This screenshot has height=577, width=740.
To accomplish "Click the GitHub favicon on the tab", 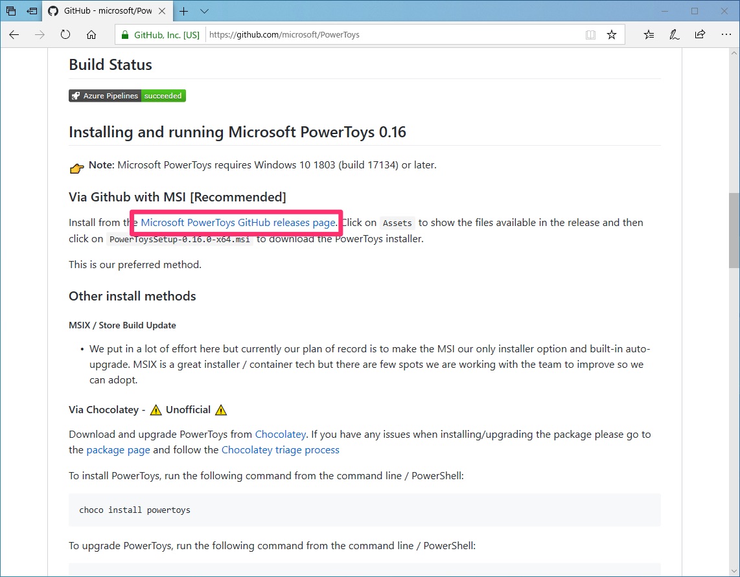I will [x=53, y=11].
